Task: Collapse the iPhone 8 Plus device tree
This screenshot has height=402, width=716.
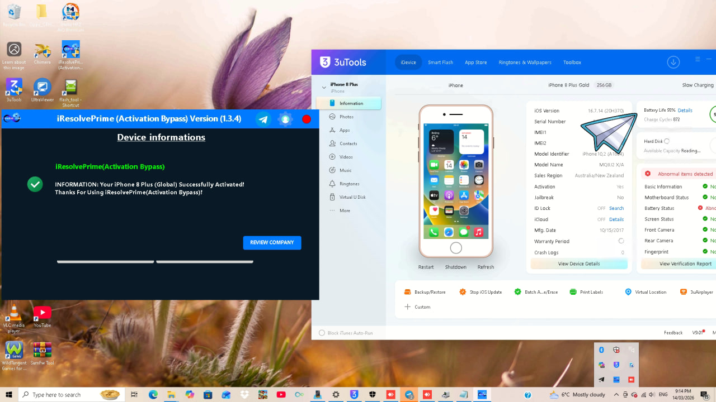Action: [324, 88]
